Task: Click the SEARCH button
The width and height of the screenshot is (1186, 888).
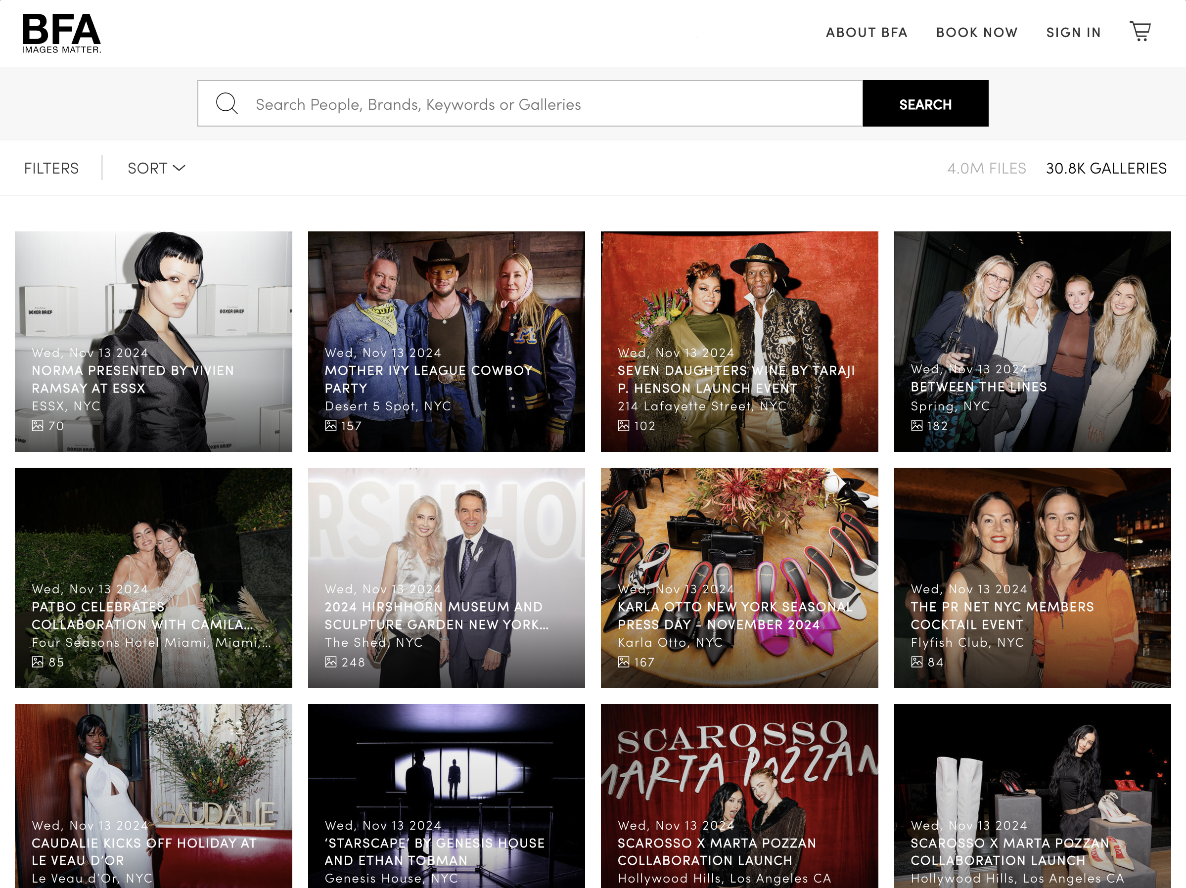Action: [925, 103]
